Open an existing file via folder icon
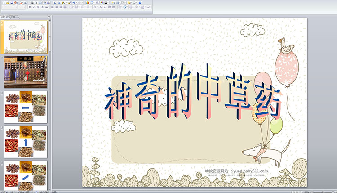 8,3
